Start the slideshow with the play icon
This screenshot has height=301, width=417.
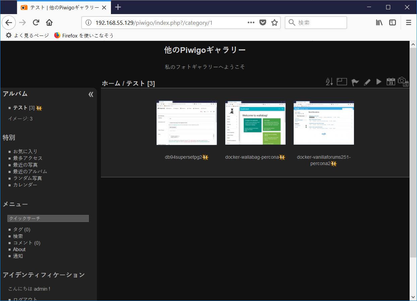379,81
